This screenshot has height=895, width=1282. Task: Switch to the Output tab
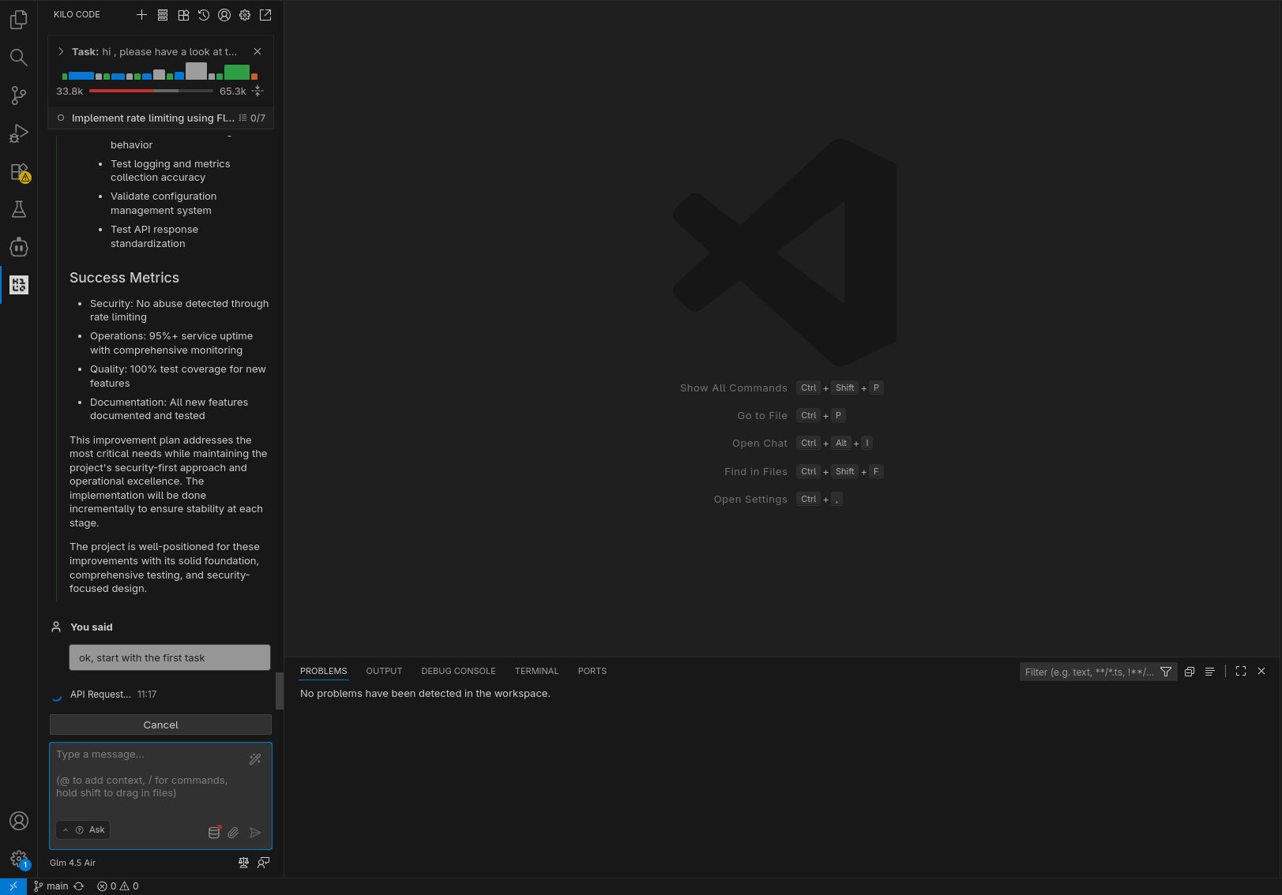tap(384, 671)
